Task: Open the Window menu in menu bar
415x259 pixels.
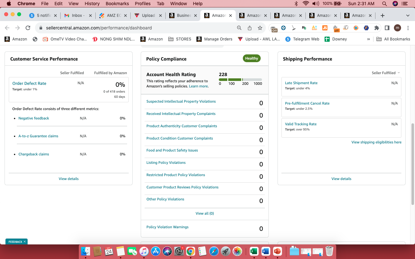Action: click(x=179, y=4)
